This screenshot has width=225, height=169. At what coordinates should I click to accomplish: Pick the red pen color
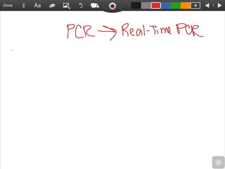point(156,6)
